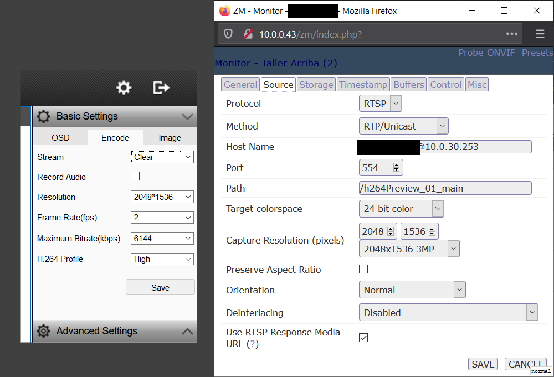The width and height of the screenshot is (554, 377).
Task: Open camera Resolution dropdown 2048*1536
Action: (162, 197)
